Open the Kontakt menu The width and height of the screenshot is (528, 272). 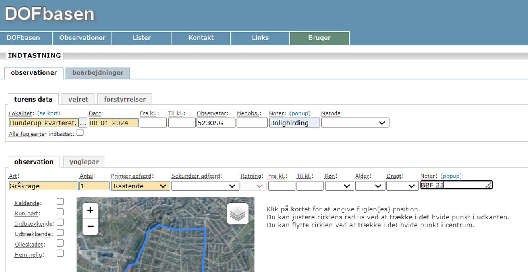(201, 38)
